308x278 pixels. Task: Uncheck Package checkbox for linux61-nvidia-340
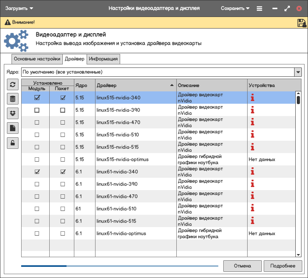click(63, 172)
